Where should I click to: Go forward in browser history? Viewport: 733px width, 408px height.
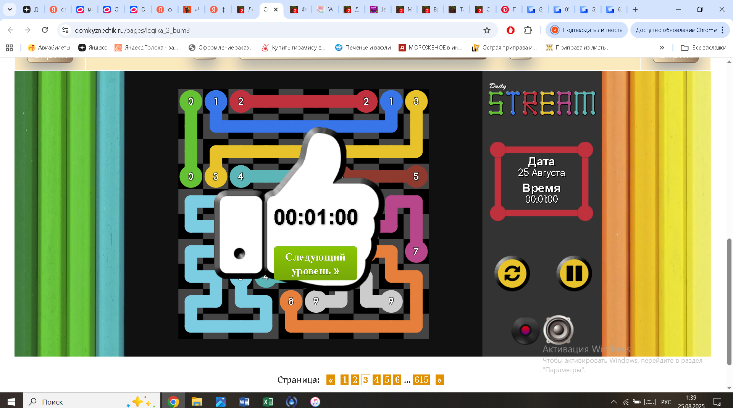27,30
